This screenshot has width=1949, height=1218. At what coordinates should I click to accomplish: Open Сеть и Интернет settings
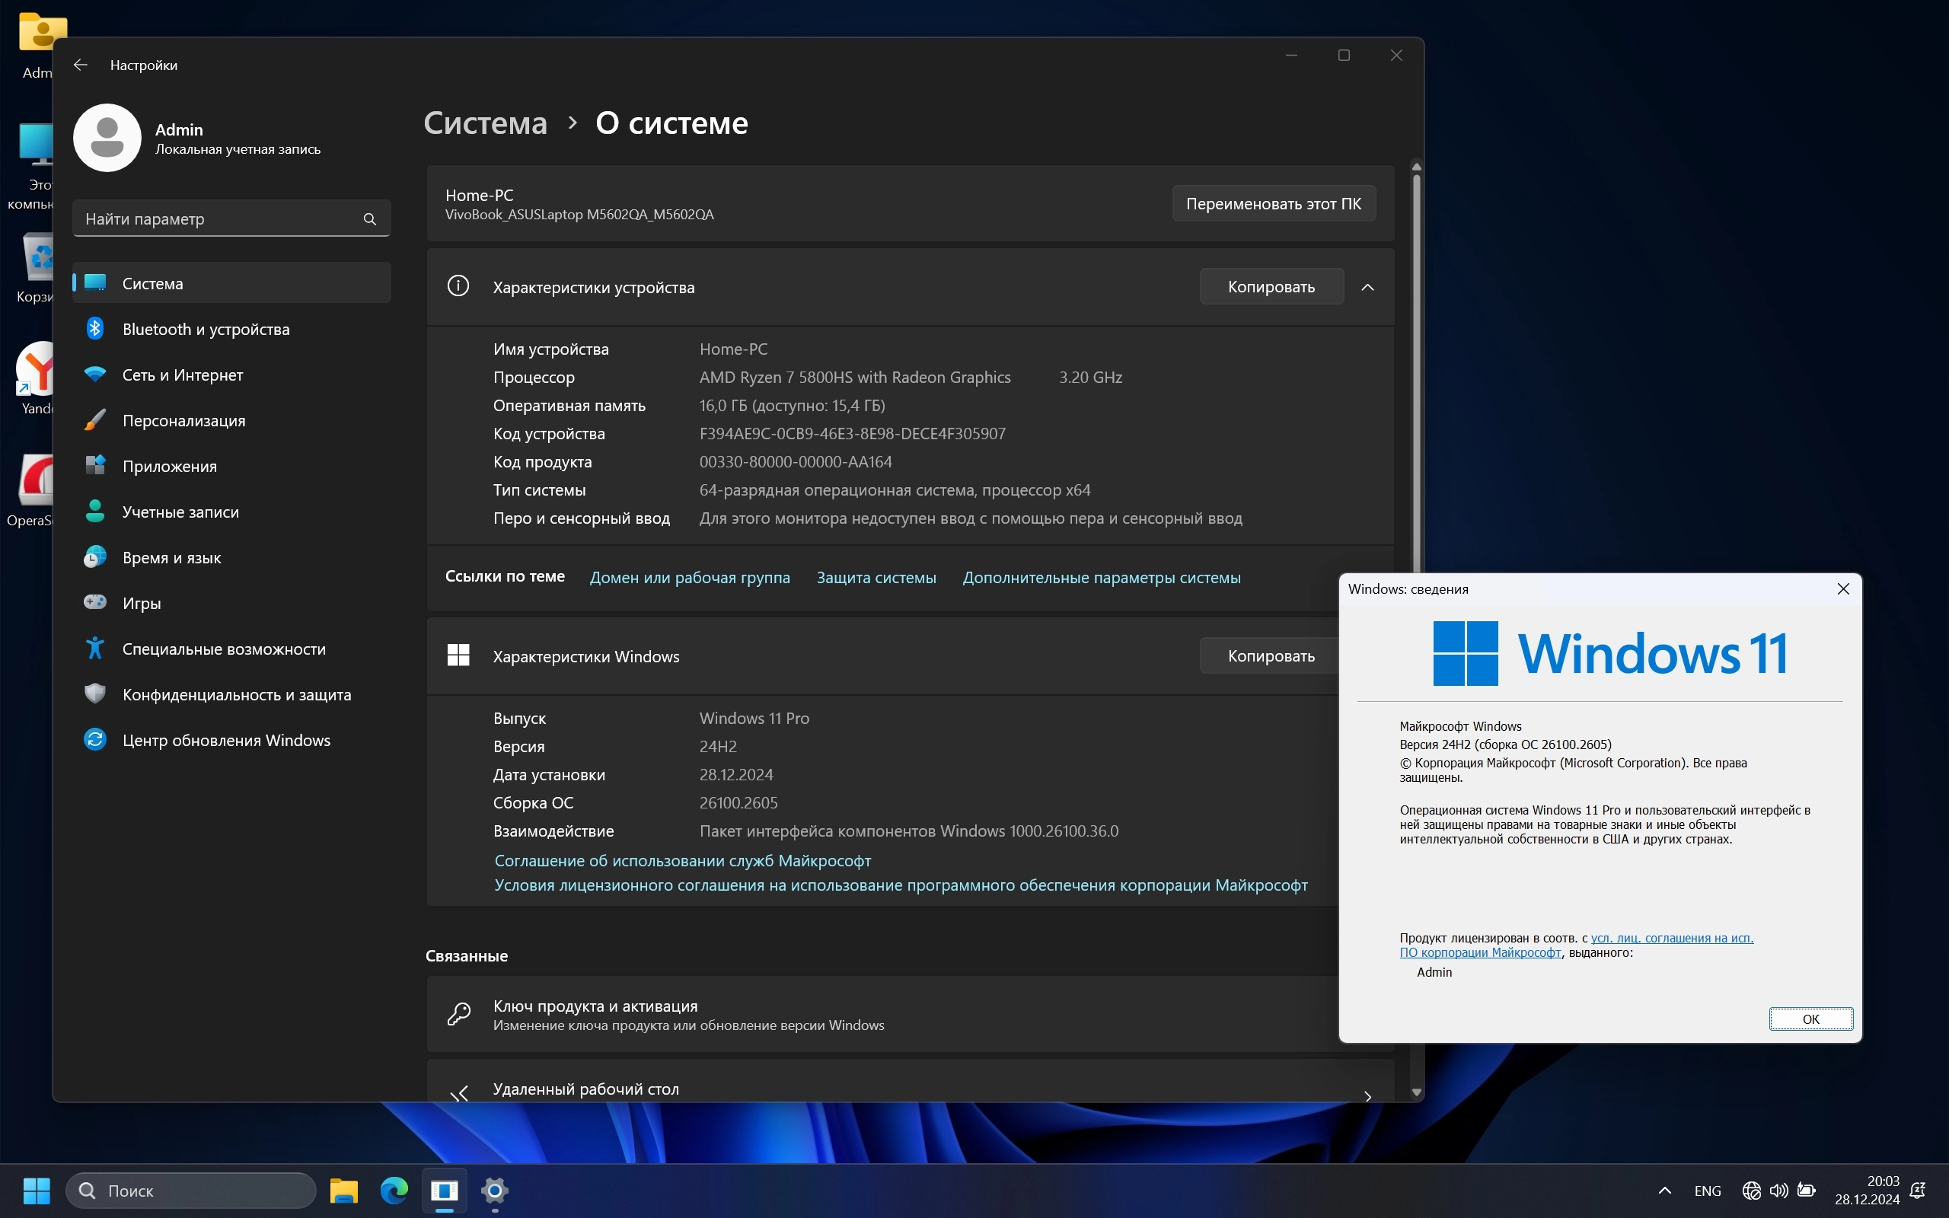(x=182, y=375)
